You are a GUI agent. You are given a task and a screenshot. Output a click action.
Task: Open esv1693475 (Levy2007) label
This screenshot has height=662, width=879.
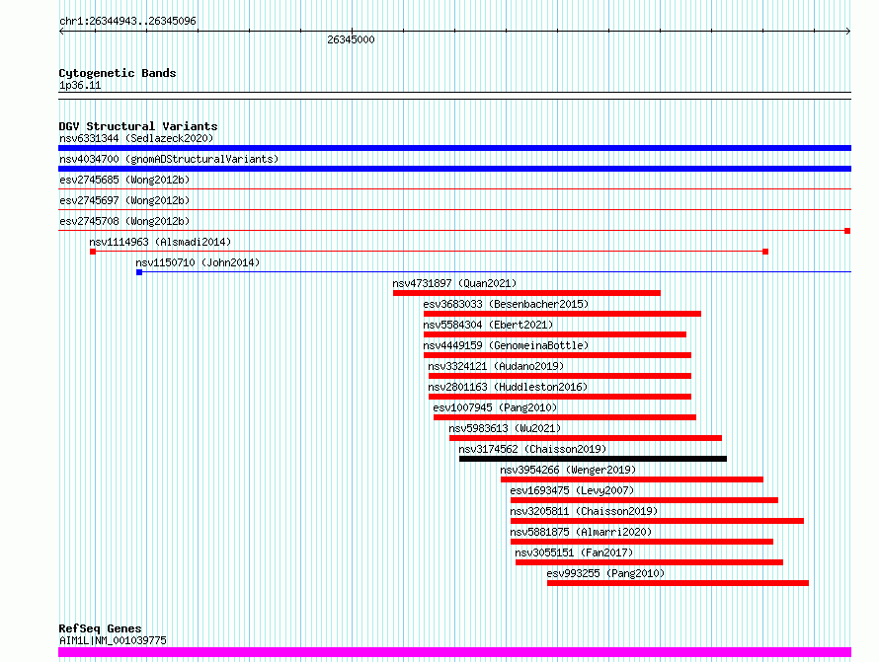(x=572, y=490)
